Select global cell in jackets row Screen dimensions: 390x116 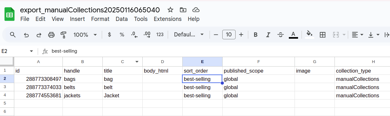258,95
